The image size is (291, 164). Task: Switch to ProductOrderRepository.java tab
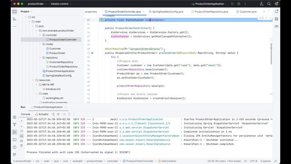tap(210, 11)
